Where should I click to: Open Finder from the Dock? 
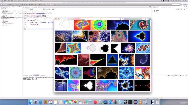pos(30,102)
